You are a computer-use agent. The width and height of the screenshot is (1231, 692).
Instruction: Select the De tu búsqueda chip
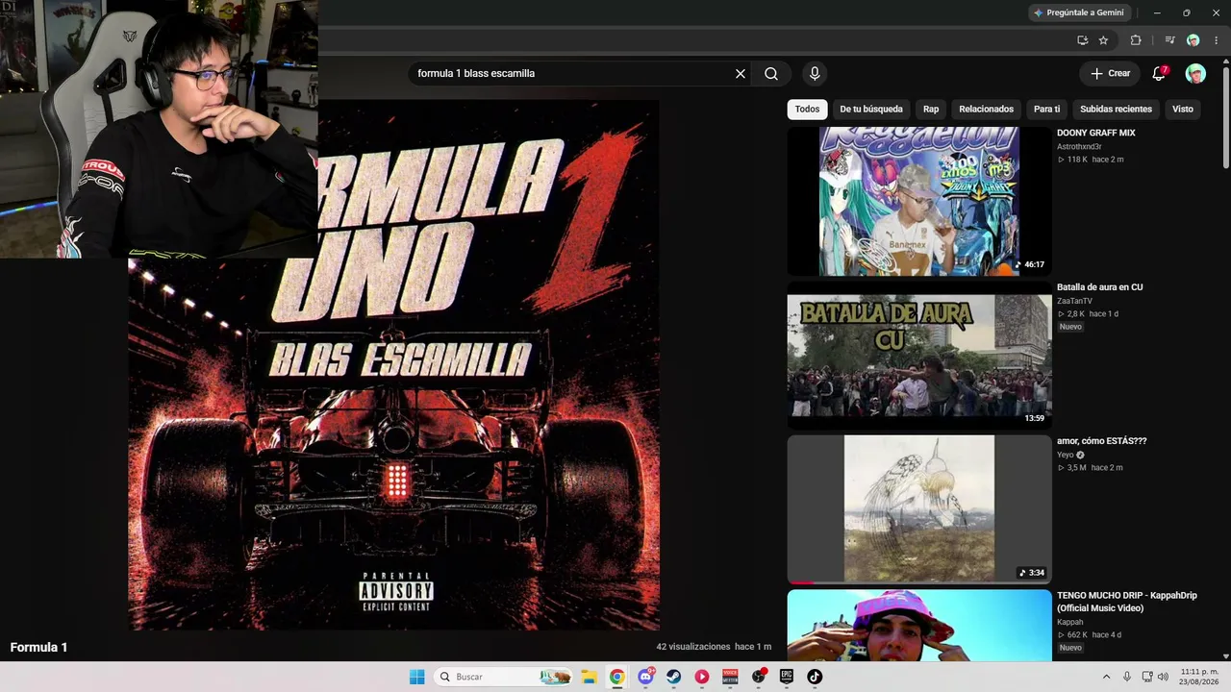tap(871, 110)
